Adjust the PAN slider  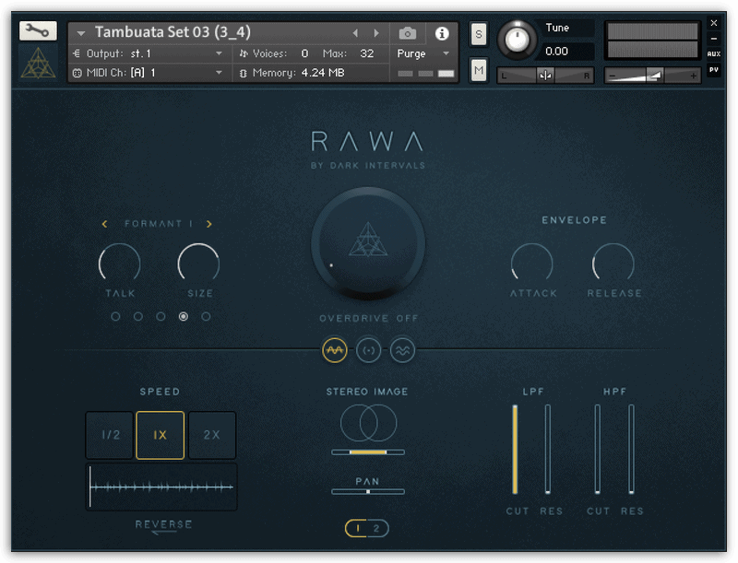[x=368, y=491]
